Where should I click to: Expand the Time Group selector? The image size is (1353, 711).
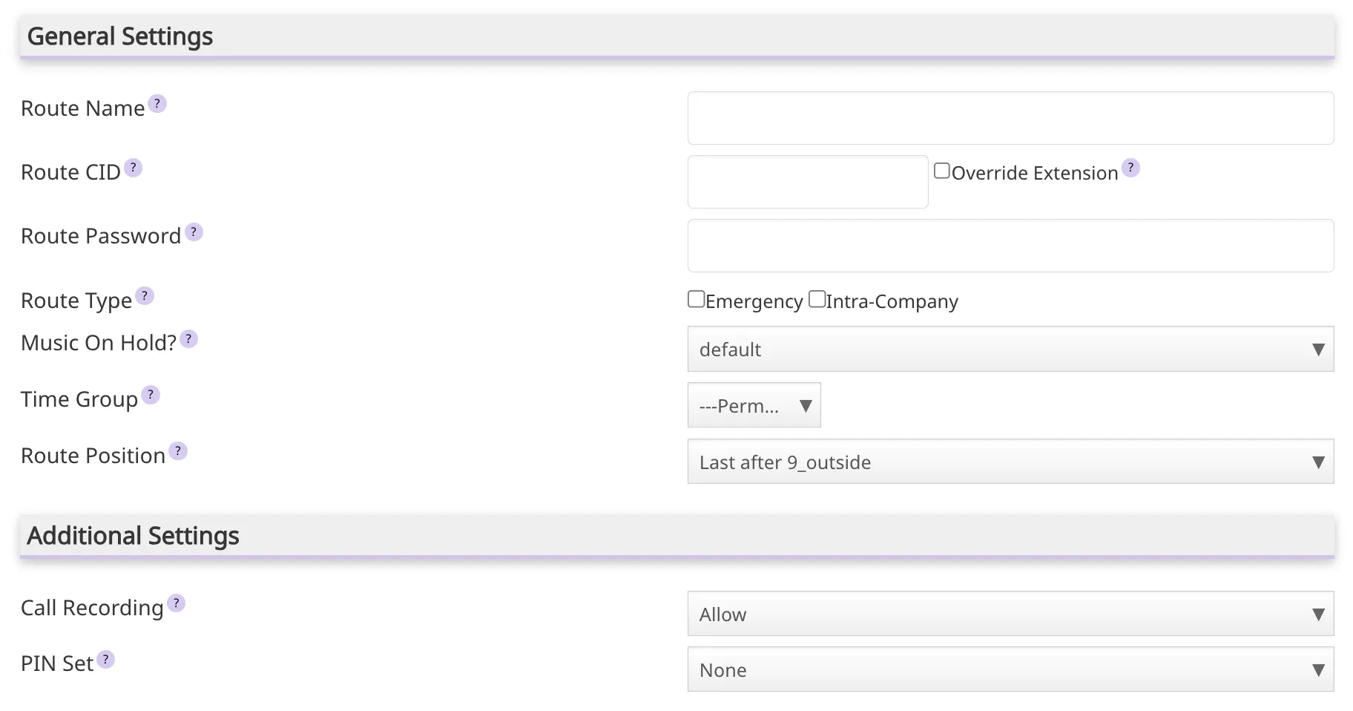[x=754, y=405]
